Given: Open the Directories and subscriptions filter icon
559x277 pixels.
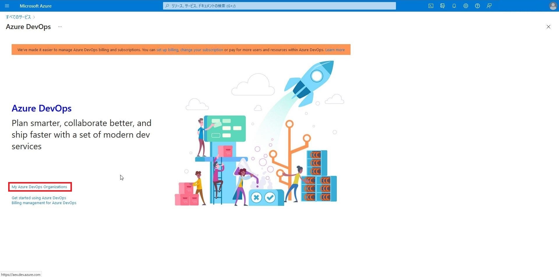Looking at the screenshot, I should click(443, 6).
